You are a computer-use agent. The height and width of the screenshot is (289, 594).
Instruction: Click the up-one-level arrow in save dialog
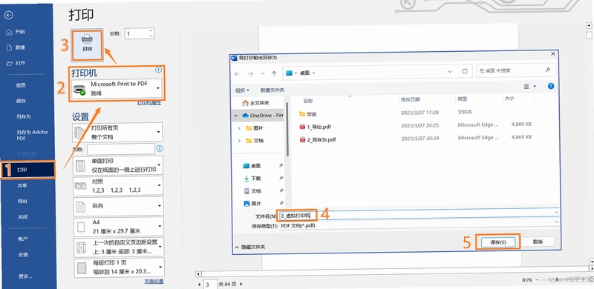click(x=274, y=73)
